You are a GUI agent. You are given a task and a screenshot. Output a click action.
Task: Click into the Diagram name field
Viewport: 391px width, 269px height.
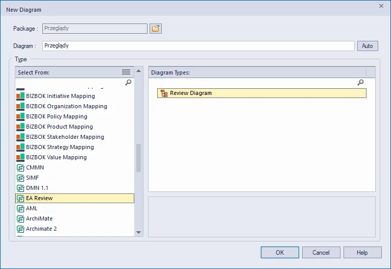198,46
